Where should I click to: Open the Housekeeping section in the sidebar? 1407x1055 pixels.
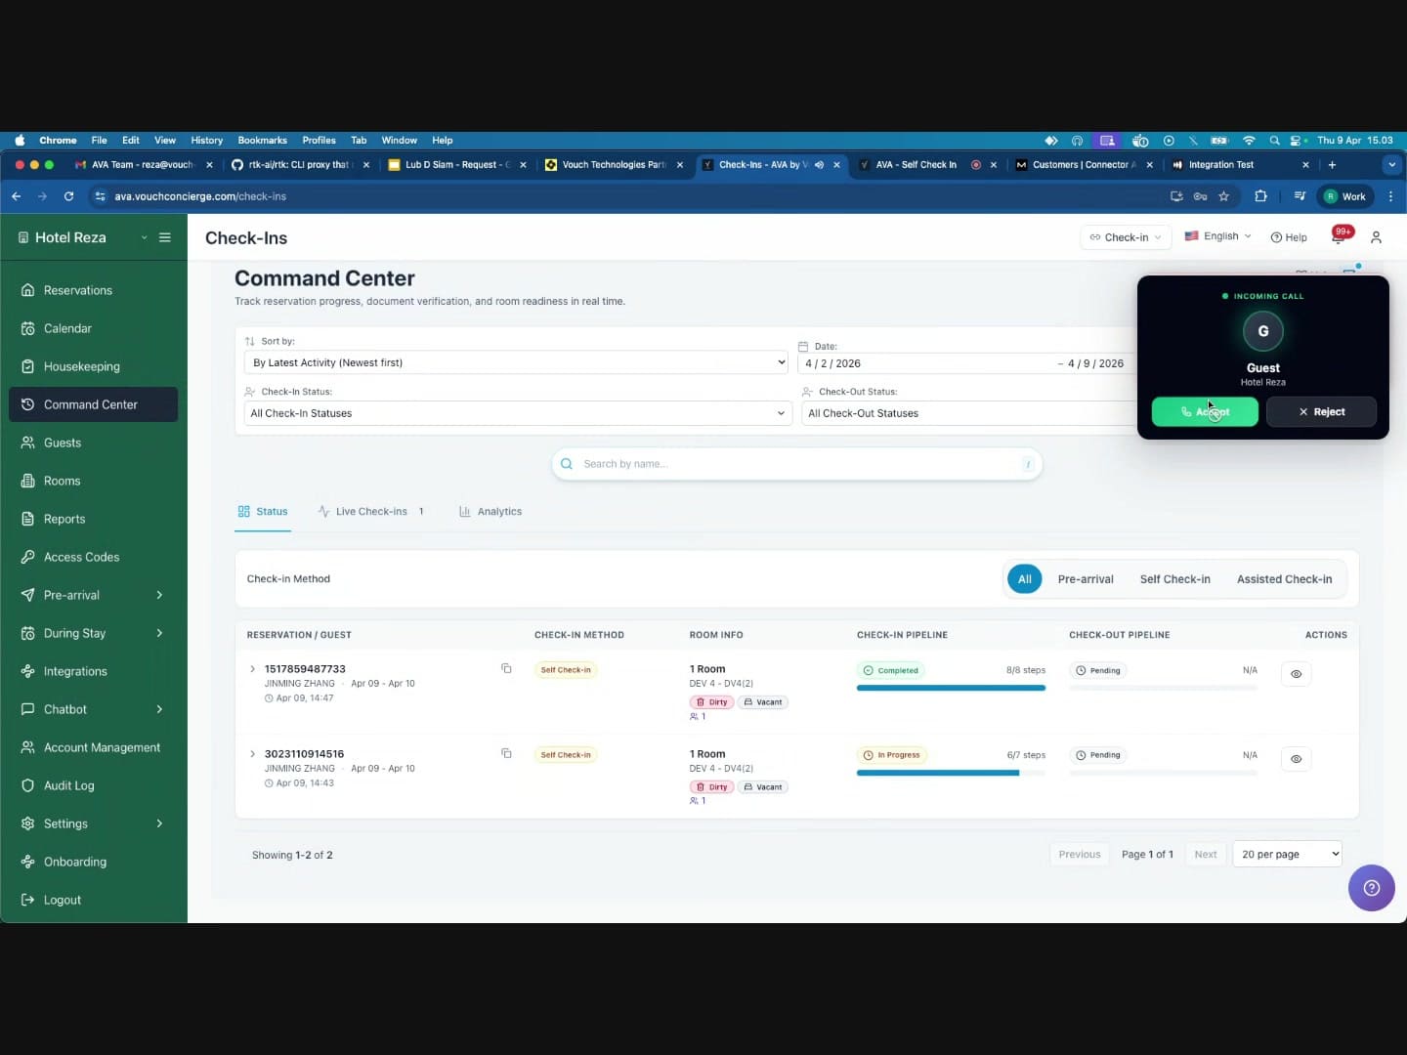click(x=81, y=366)
